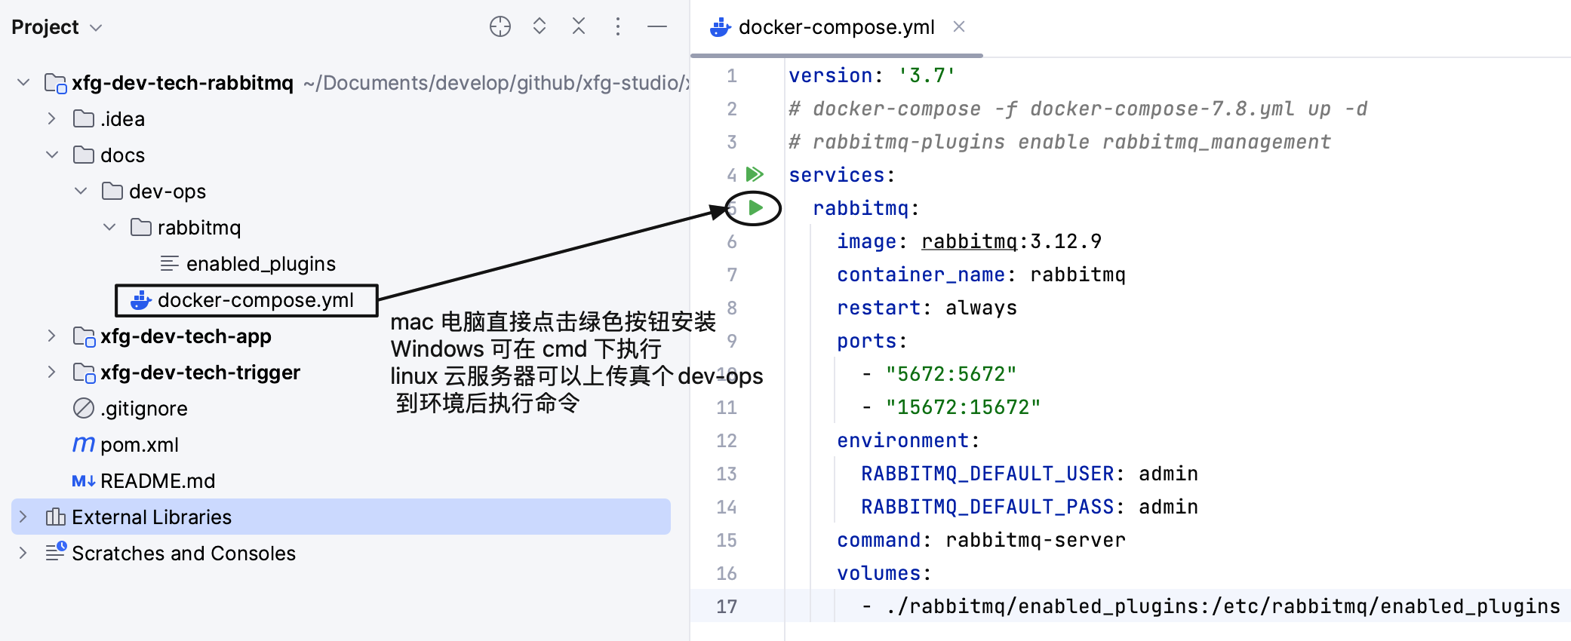Select docker-compose.yml file in the tree
Screen dimensions: 1571x641
[256, 299]
